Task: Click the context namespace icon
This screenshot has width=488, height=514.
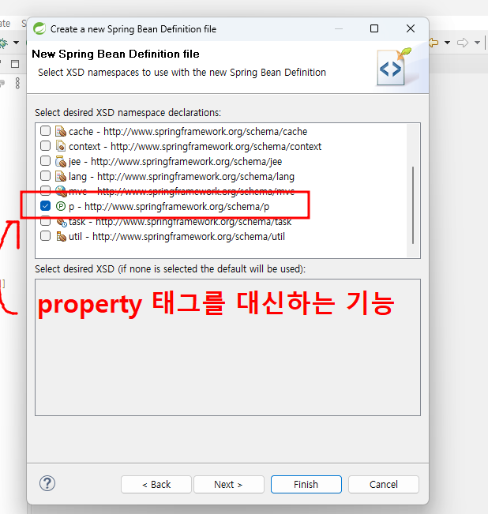Action: pyautogui.click(x=61, y=146)
